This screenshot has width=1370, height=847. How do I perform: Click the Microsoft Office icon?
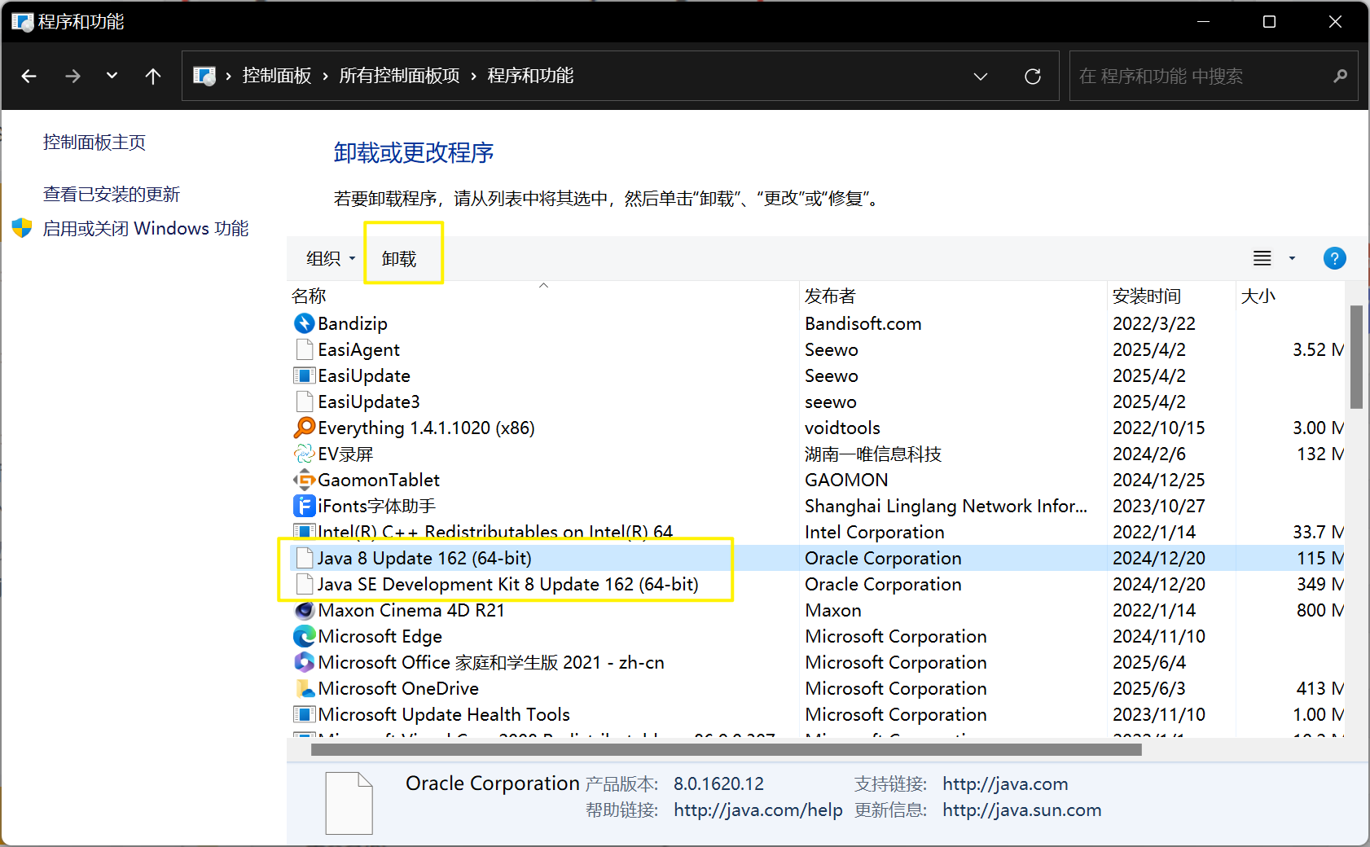tap(304, 662)
